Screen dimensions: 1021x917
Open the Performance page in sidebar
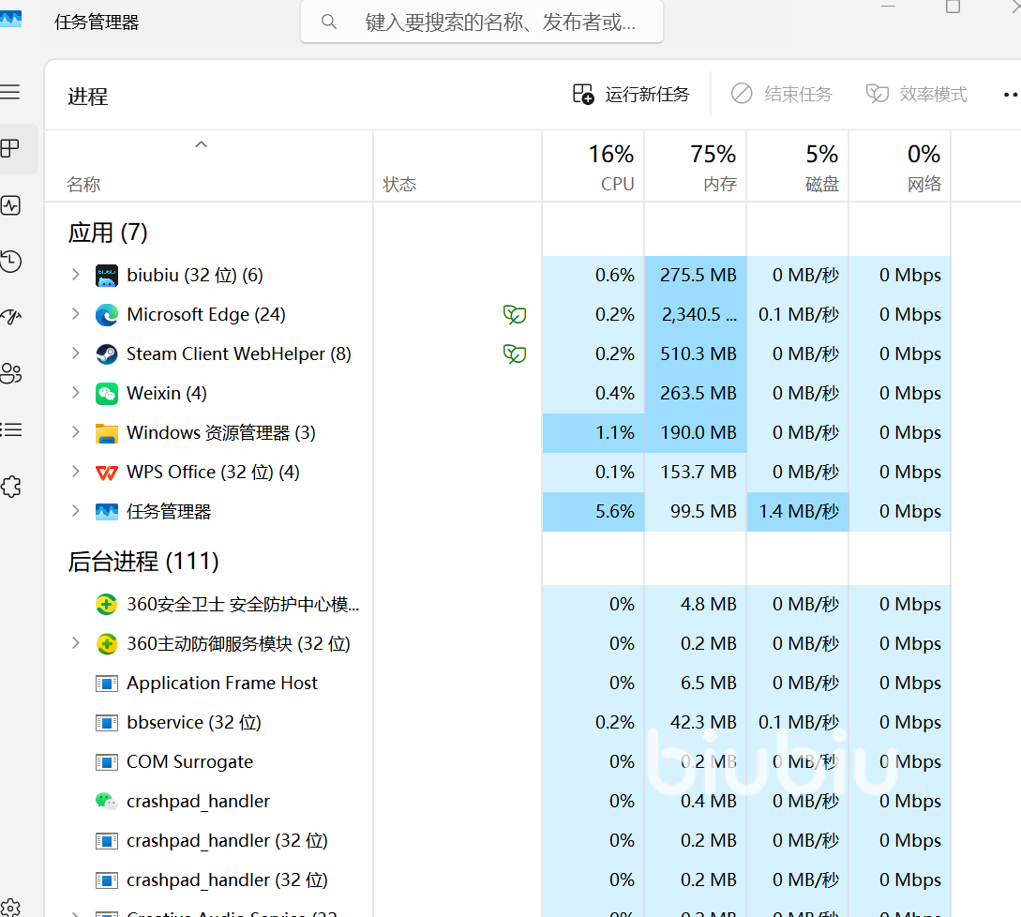coord(11,205)
